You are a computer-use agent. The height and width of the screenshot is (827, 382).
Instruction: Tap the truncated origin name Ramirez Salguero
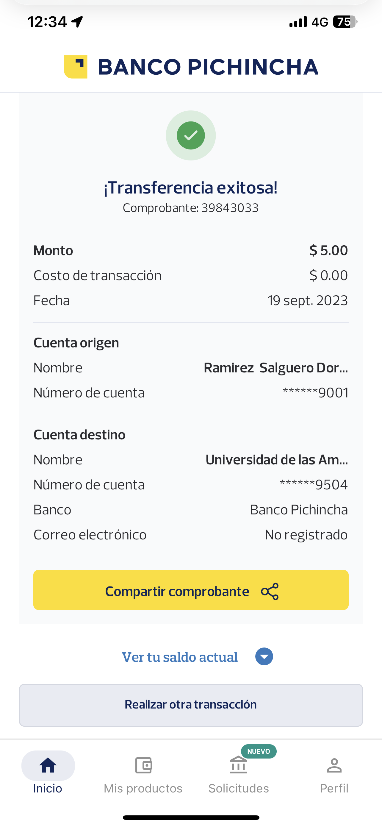point(275,368)
